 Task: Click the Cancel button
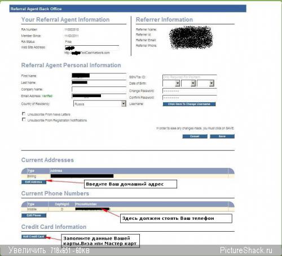point(195,136)
